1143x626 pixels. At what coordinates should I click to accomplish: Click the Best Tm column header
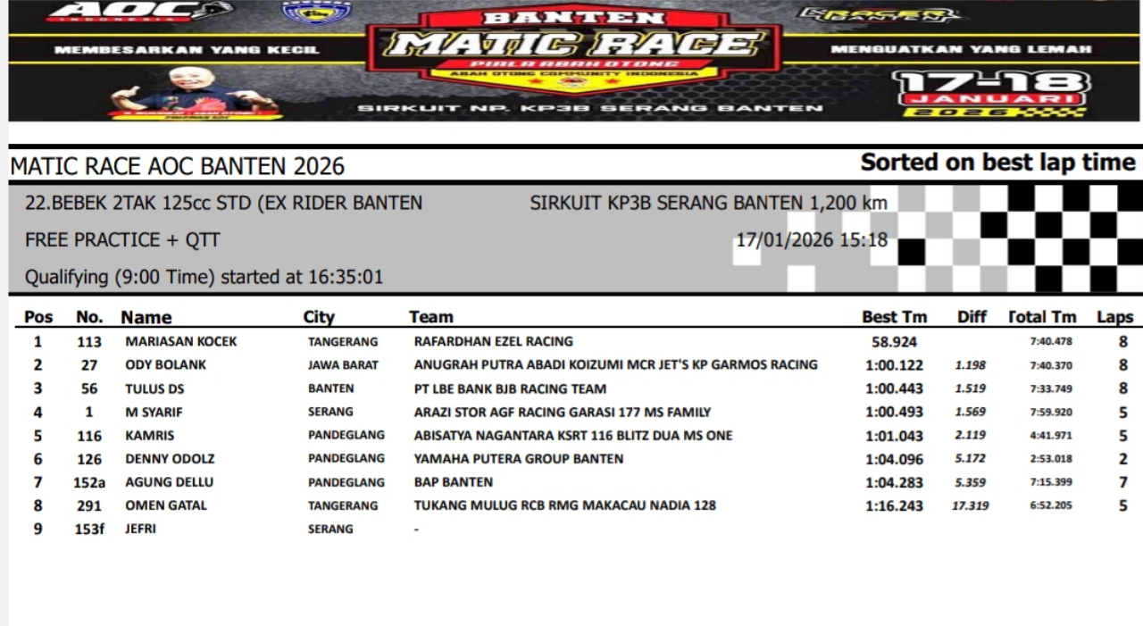(x=894, y=317)
